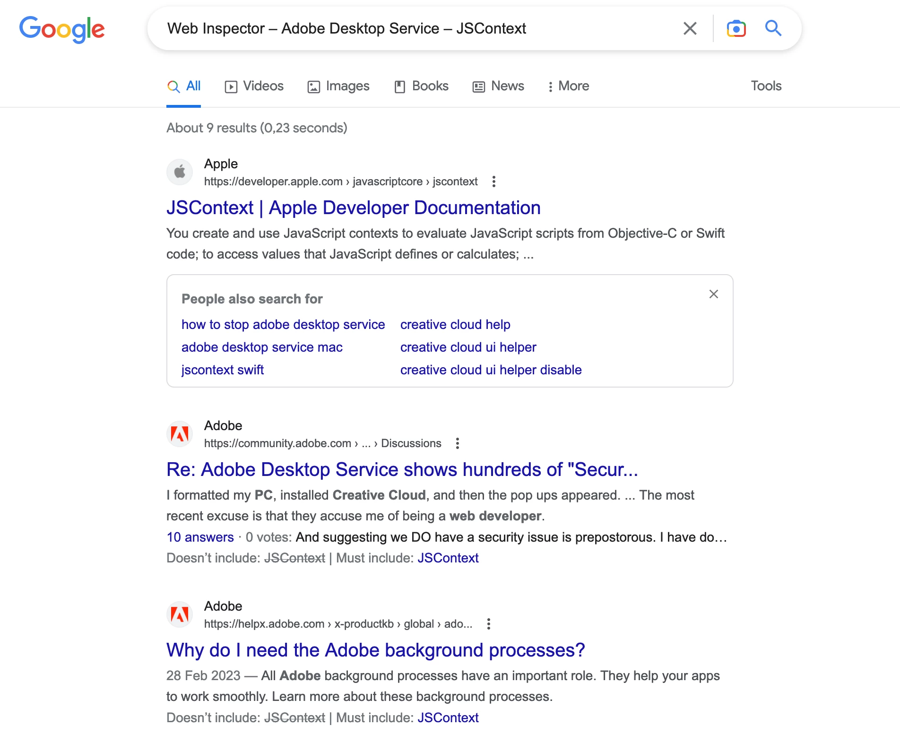The height and width of the screenshot is (743, 900).
Task: Click About 9 results count text
Action: [x=257, y=128]
